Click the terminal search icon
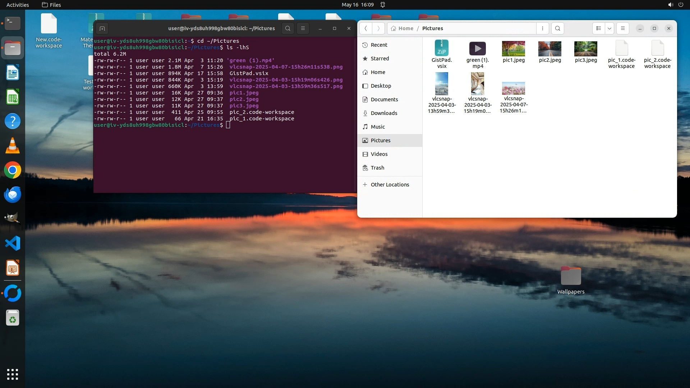The image size is (690, 388). pos(287,28)
